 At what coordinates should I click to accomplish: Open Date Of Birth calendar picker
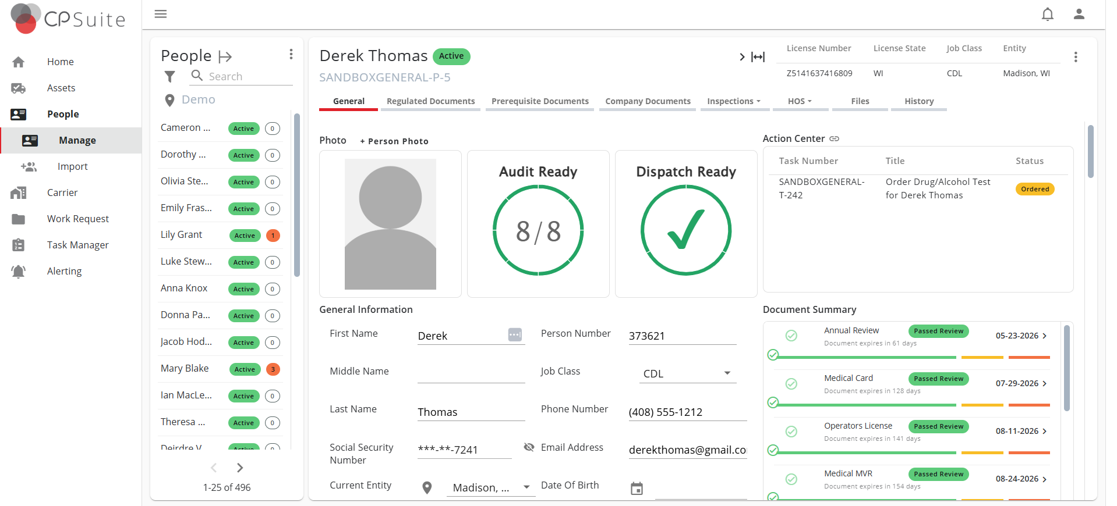637,489
